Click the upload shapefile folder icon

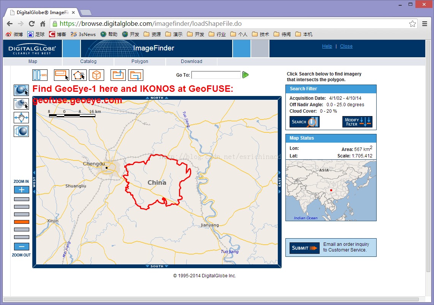click(x=118, y=75)
